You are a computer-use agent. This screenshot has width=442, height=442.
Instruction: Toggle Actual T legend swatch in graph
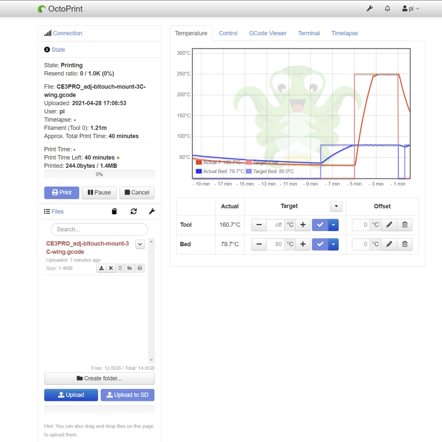[x=199, y=162]
